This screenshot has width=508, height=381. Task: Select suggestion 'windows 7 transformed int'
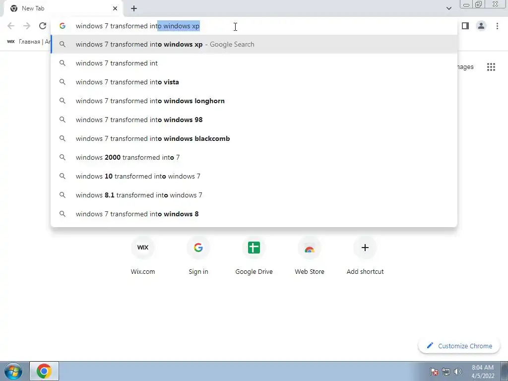[x=254, y=63]
